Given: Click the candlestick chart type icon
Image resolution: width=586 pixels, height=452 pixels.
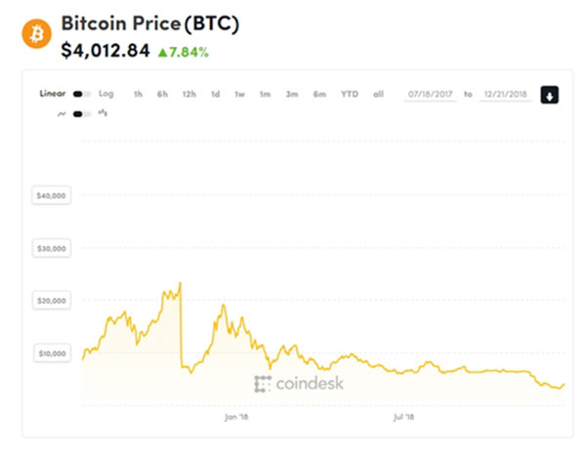Looking at the screenshot, I should (103, 114).
